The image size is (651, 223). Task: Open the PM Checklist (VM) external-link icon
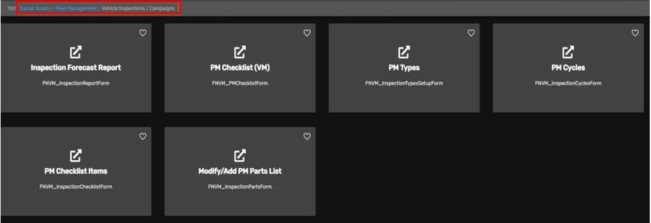(240, 52)
